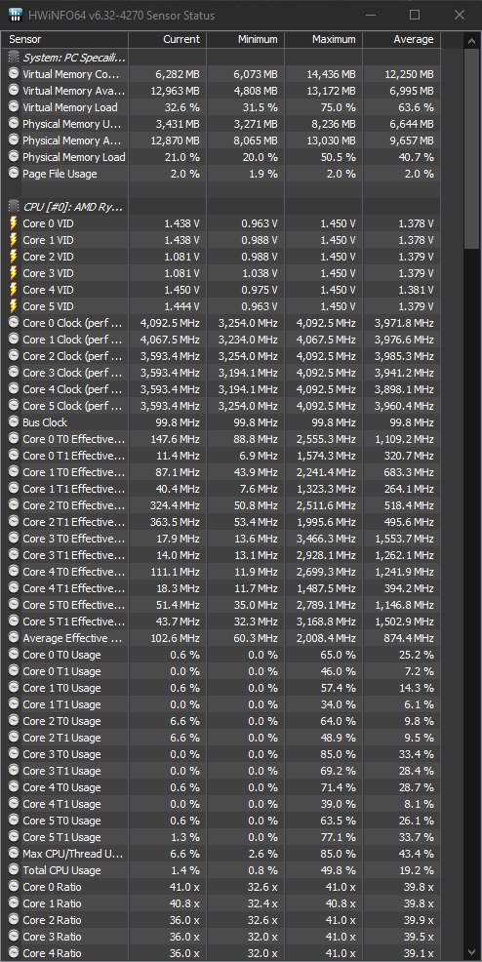Screen dimensions: 482x962
Task: Select the Core 5 T1 Effective row
Action: tap(222, 621)
